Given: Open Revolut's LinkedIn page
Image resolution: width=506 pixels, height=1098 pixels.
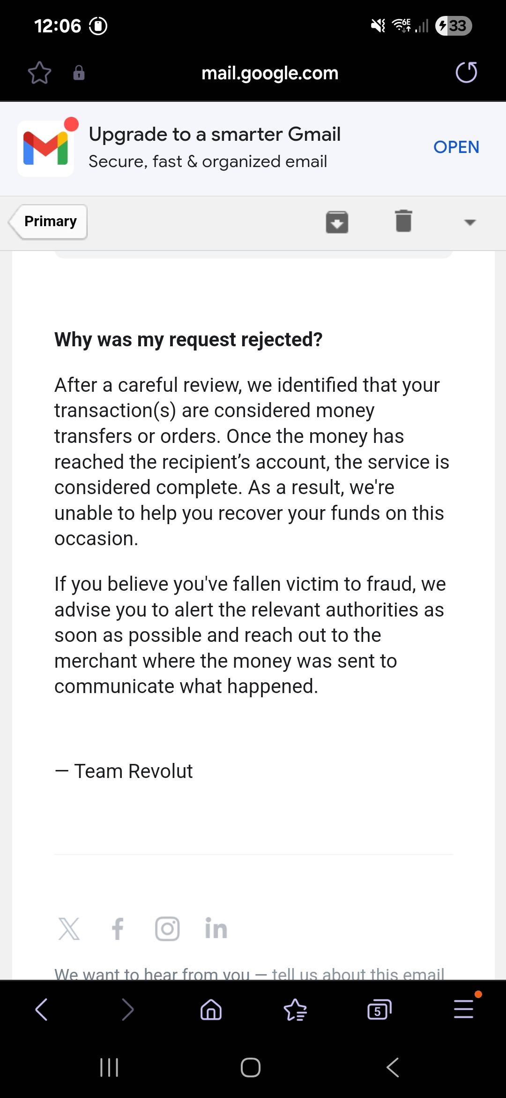Looking at the screenshot, I should point(216,929).
